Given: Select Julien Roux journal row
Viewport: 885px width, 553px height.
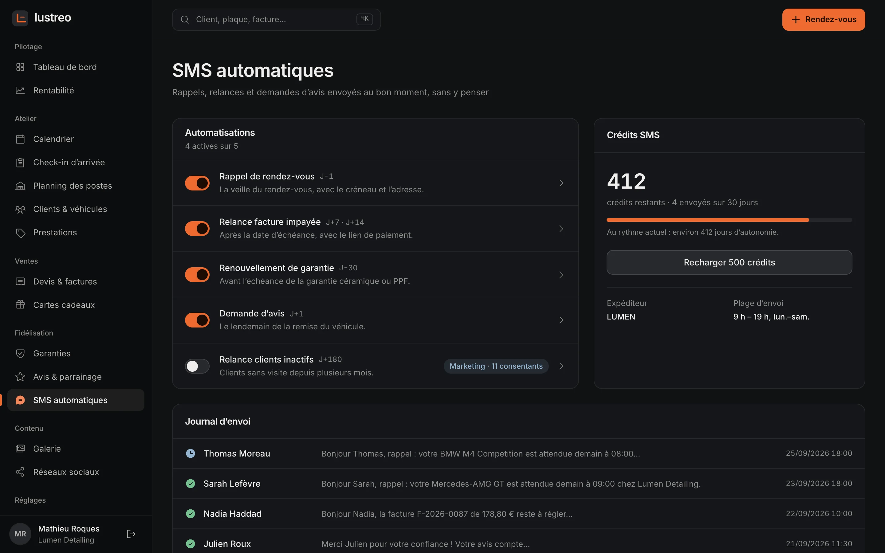Looking at the screenshot, I should 519,541.
